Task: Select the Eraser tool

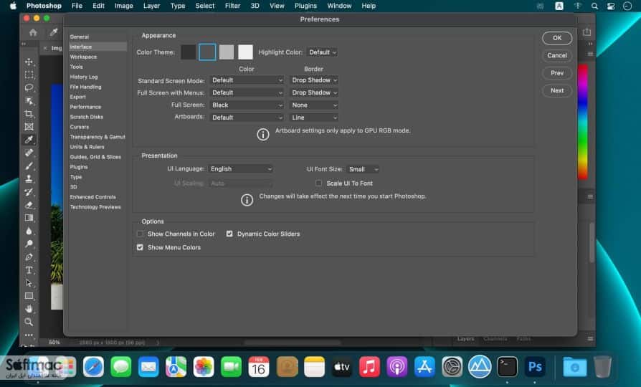Action: (x=29, y=205)
